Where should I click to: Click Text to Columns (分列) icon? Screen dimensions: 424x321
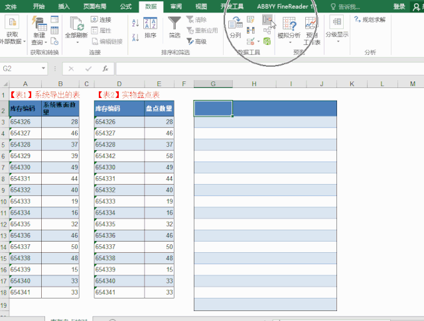tap(235, 26)
